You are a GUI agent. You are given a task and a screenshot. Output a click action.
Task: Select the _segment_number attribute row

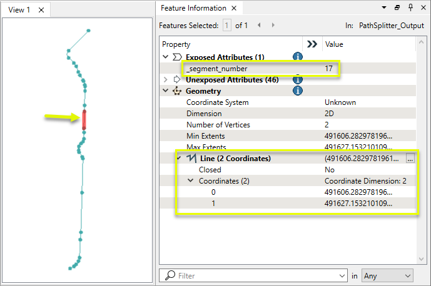tap(216, 68)
